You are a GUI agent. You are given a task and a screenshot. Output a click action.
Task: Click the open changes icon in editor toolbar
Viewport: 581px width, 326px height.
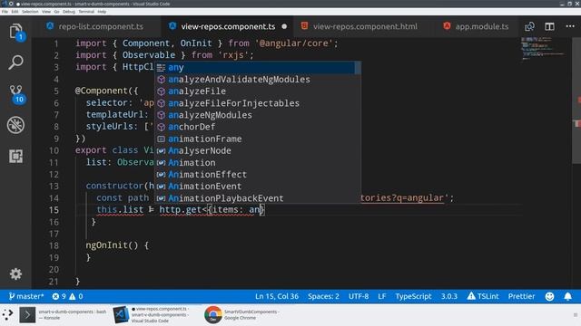(529, 26)
